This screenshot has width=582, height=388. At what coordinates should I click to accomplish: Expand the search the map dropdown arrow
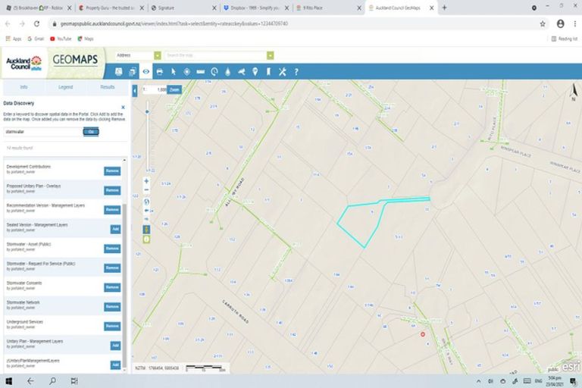pos(270,55)
